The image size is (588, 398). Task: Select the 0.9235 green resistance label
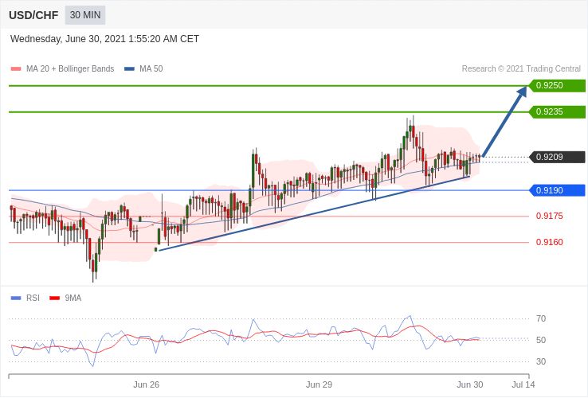[557, 111]
